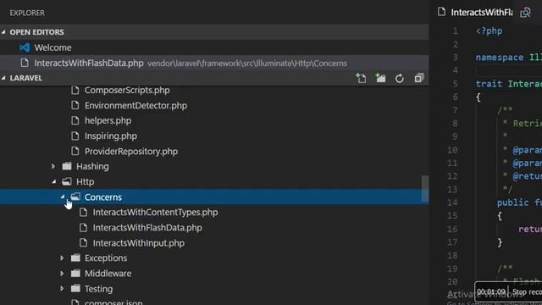Collapse the LARAVEL section arrow
The height and width of the screenshot is (305, 542).
(x=3, y=78)
